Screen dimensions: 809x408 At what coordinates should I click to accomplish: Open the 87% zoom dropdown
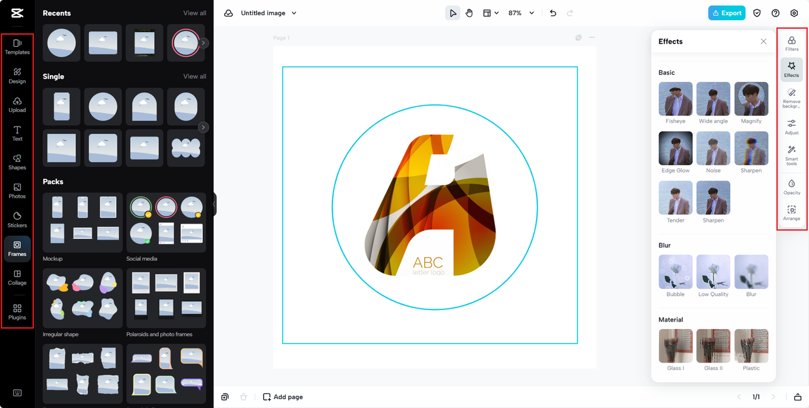pos(521,13)
